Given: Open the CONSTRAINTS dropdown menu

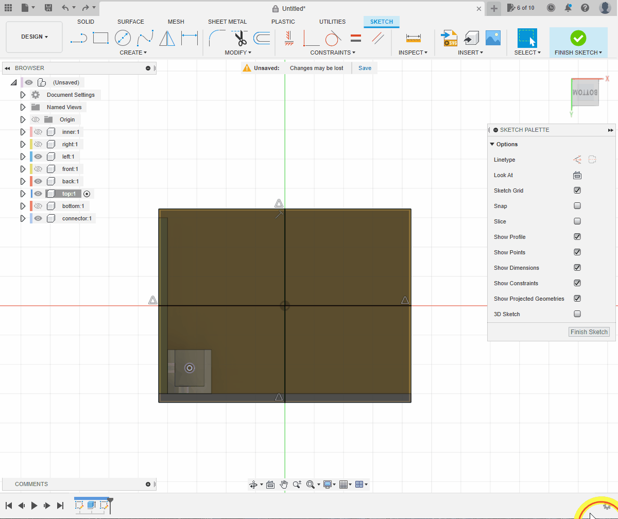Looking at the screenshot, I should tap(332, 53).
